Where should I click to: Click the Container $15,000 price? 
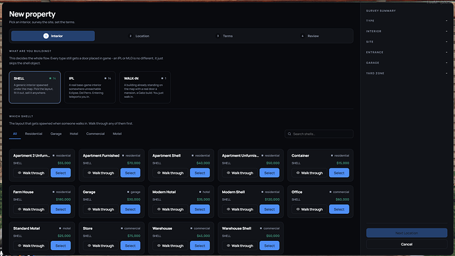click(343, 163)
